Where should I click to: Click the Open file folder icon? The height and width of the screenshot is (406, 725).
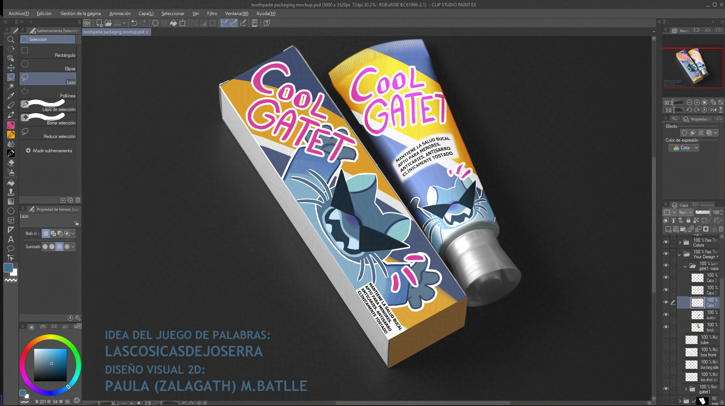point(108,23)
